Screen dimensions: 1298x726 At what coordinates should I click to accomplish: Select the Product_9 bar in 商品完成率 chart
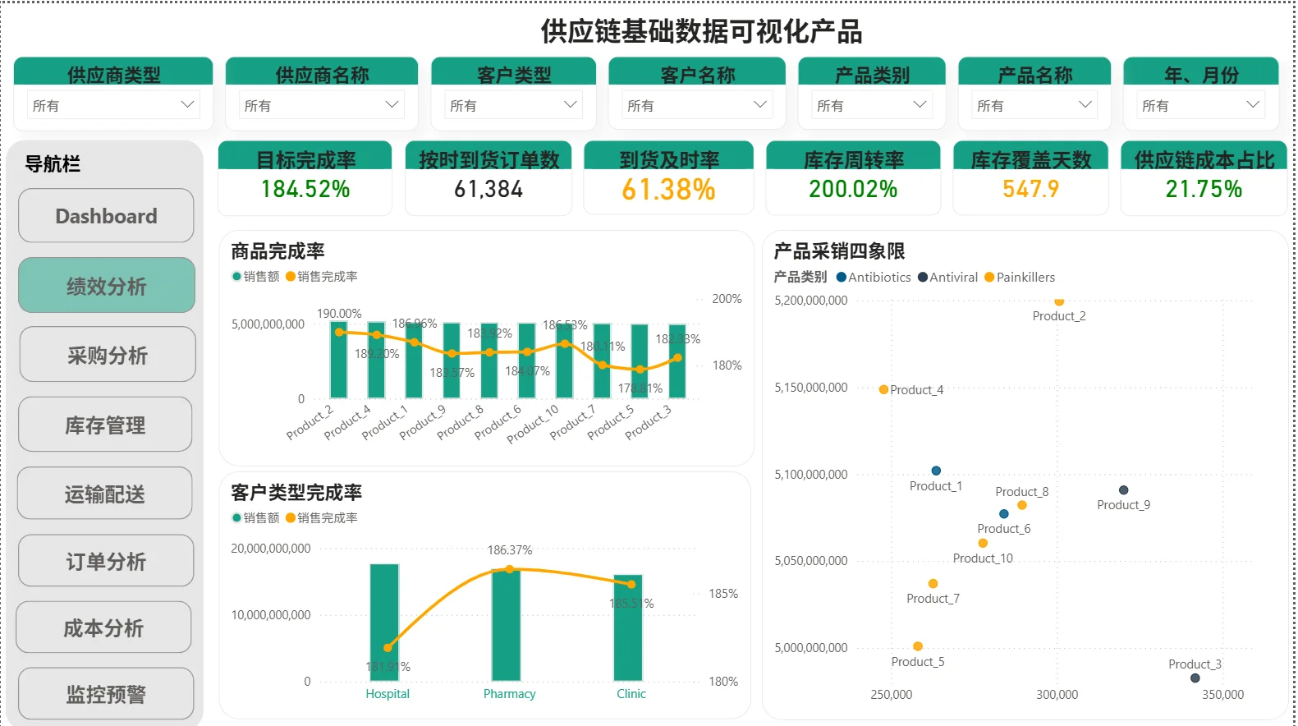coord(452,361)
